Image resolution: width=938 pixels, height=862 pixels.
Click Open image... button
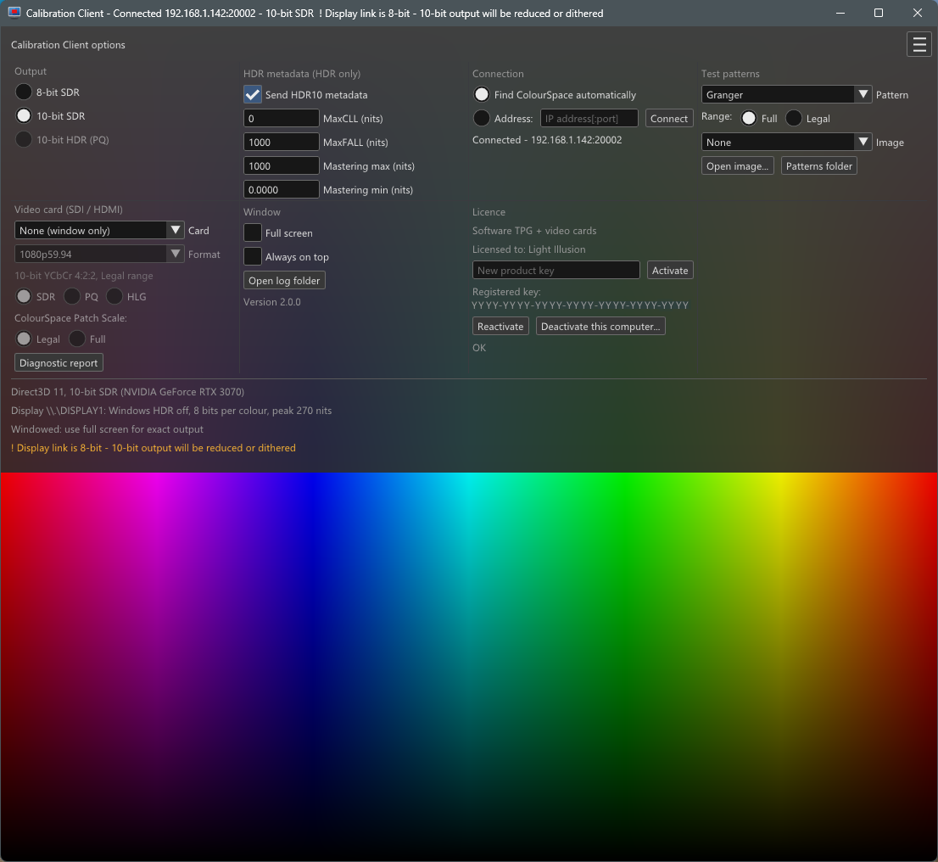click(738, 165)
